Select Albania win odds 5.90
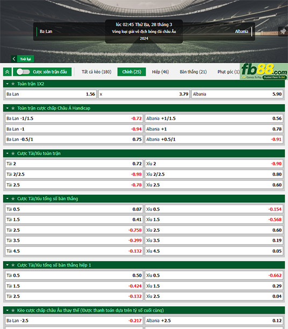Image resolution: width=288 pixels, height=329 pixels. 237,94
